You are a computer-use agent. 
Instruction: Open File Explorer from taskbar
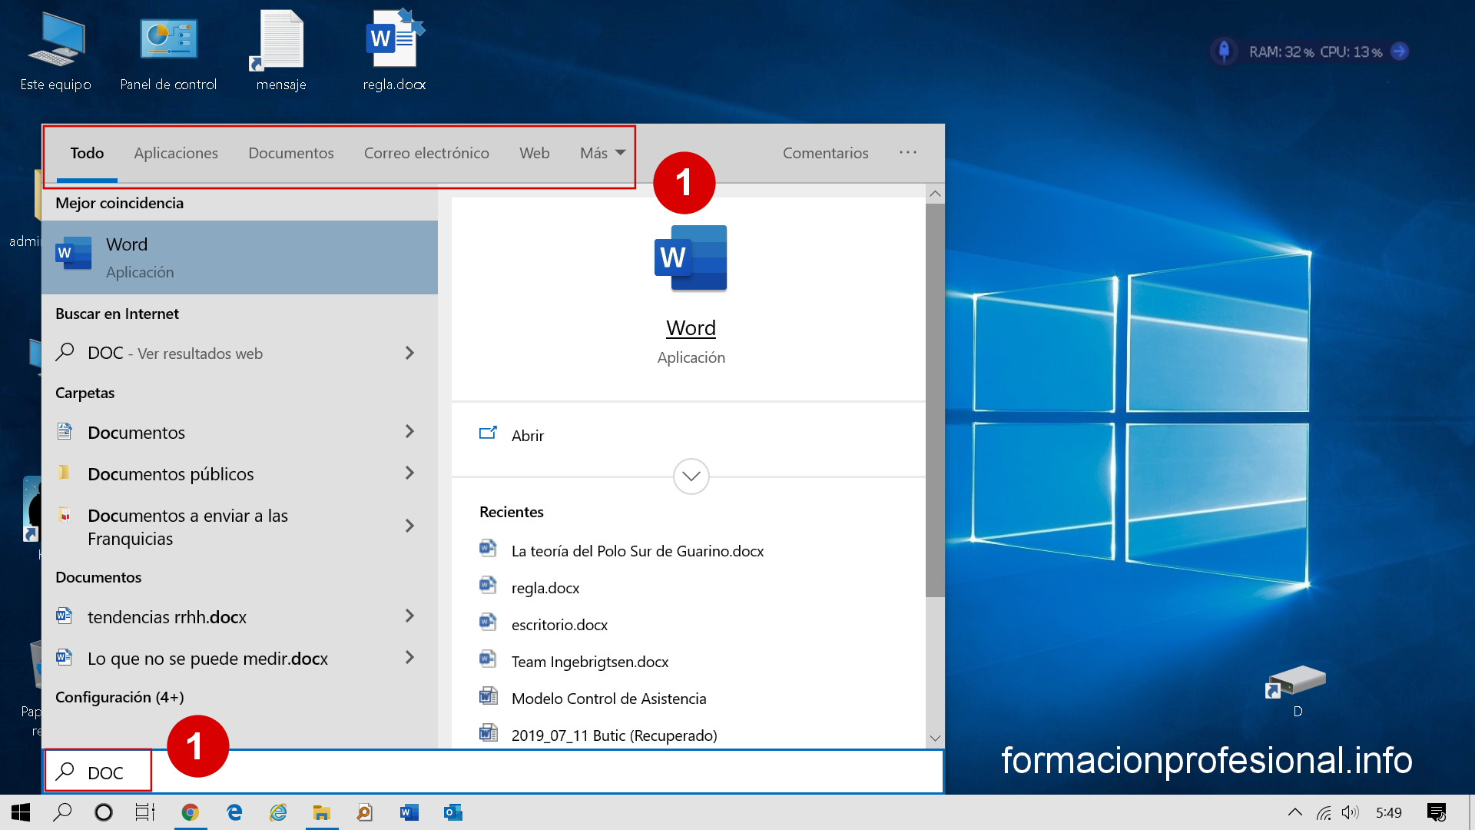click(x=322, y=812)
